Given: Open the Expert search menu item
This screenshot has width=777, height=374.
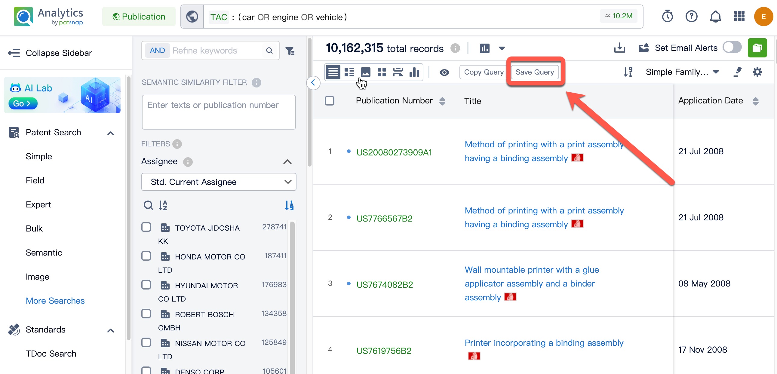Looking at the screenshot, I should pyautogui.click(x=38, y=204).
